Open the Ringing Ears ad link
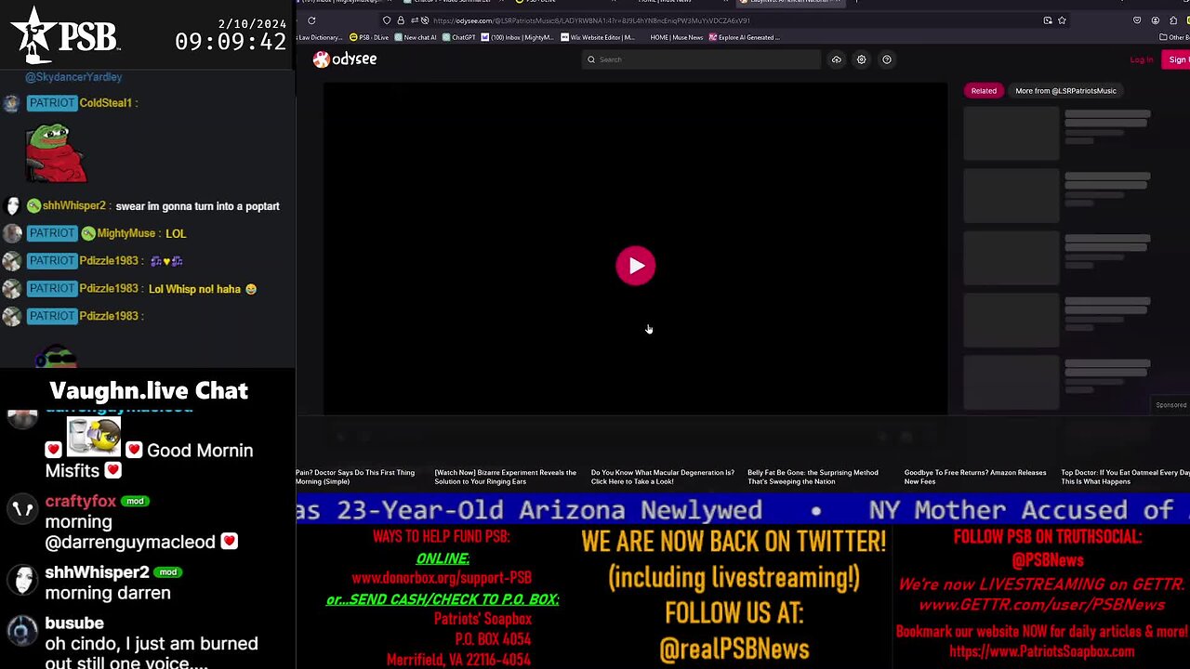Image resolution: width=1190 pixels, height=669 pixels. (x=506, y=477)
